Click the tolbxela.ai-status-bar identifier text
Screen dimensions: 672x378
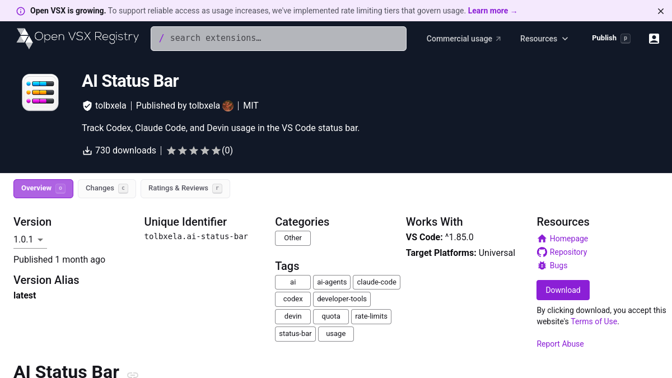pyautogui.click(x=196, y=236)
